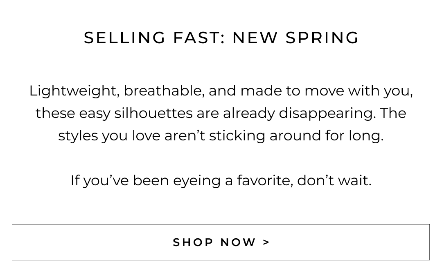This screenshot has height=273, width=442.
Task: Click the sentence If you've been eyeing a favorite
Action: 221,180
